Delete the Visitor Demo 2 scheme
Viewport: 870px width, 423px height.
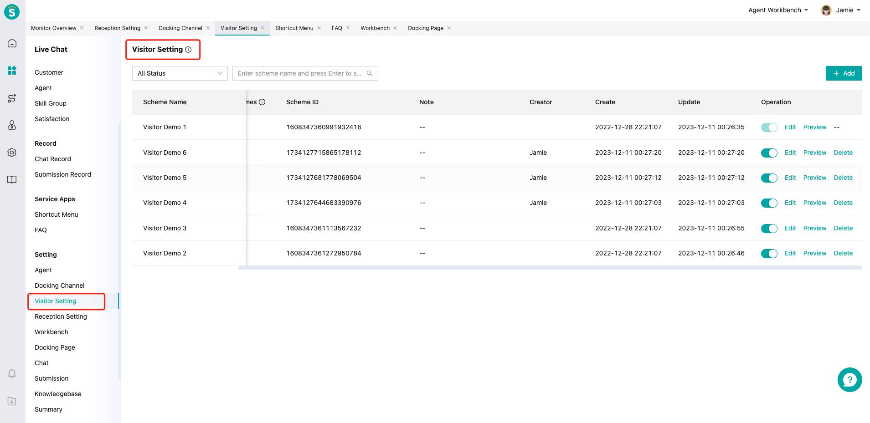coord(843,253)
